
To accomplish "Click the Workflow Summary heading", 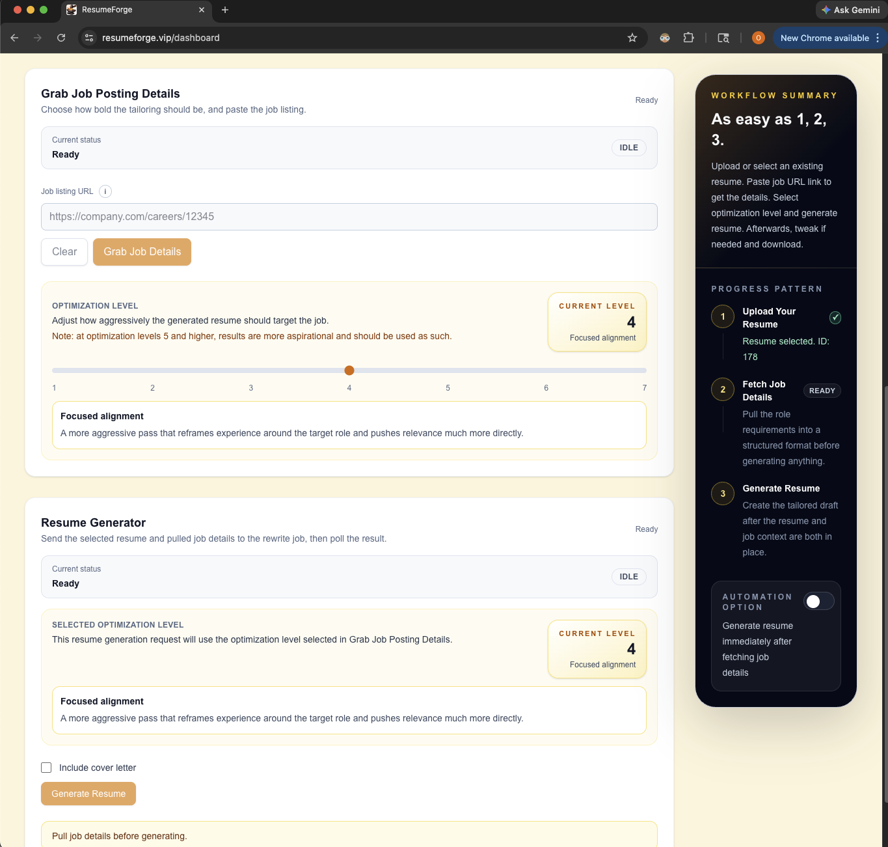I will (774, 96).
